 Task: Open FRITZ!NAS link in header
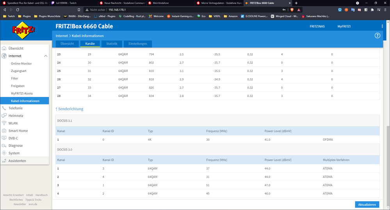coord(317,27)
